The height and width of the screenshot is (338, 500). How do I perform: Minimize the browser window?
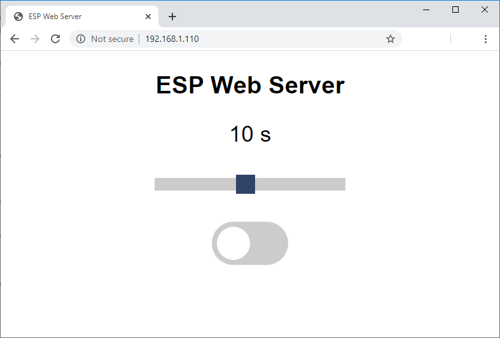click(x=426, y=10)
